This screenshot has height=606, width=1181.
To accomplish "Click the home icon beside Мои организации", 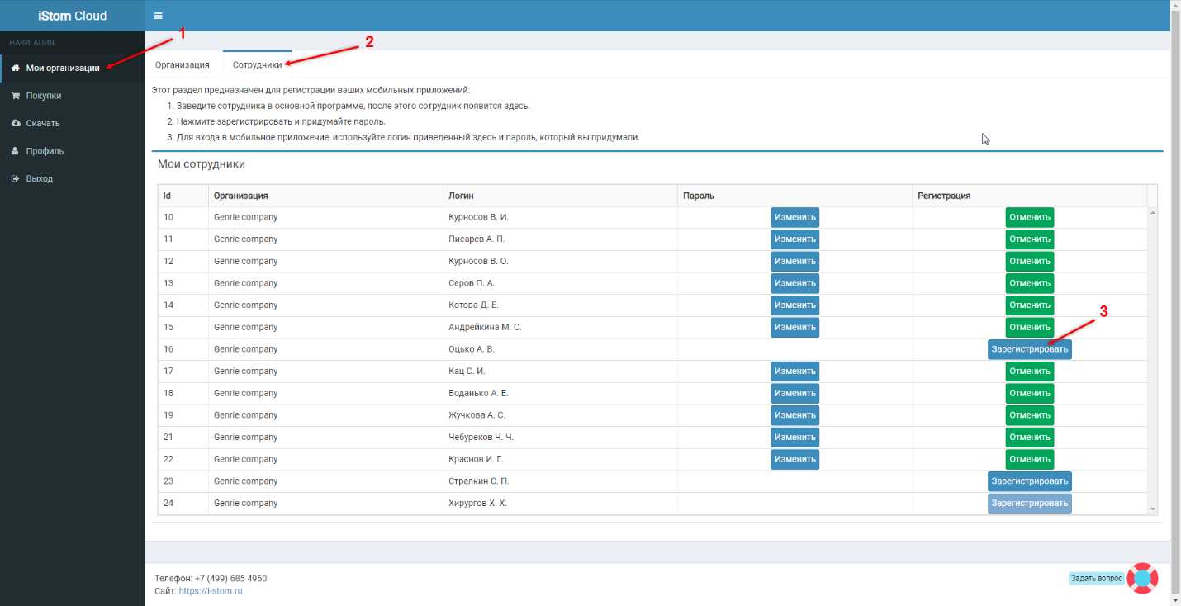I will point(15,68).
